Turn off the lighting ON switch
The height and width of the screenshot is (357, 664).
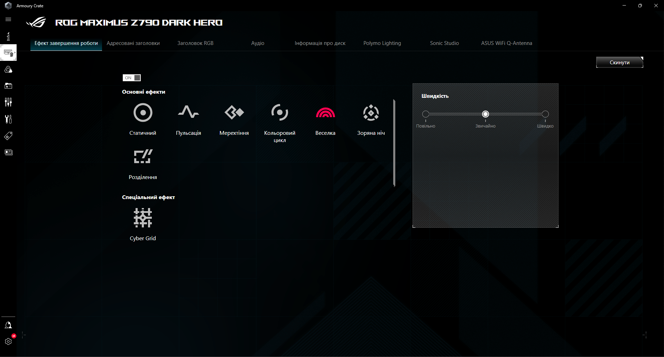pos(131,78)
